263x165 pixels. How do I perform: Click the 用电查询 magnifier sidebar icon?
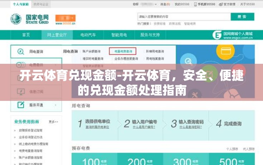click(21, 51)
